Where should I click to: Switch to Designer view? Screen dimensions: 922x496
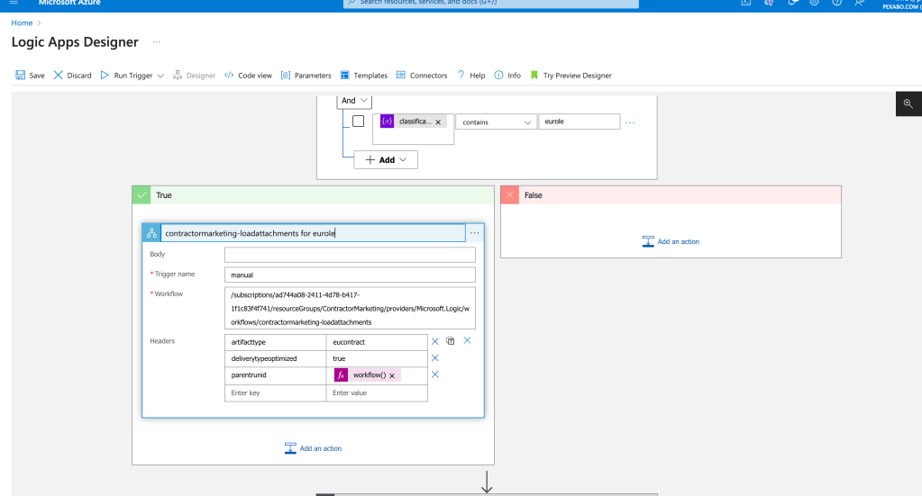194,75
